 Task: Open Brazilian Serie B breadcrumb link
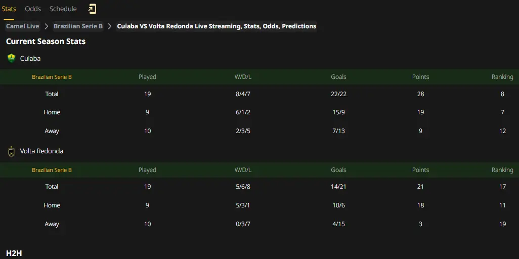(x=78, y=26)
